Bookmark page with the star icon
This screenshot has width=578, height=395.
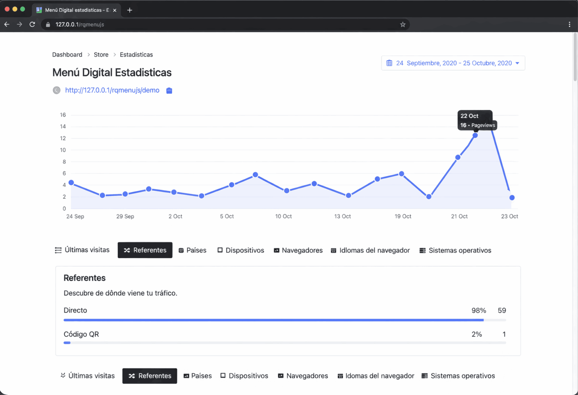(x=402, y=25)
